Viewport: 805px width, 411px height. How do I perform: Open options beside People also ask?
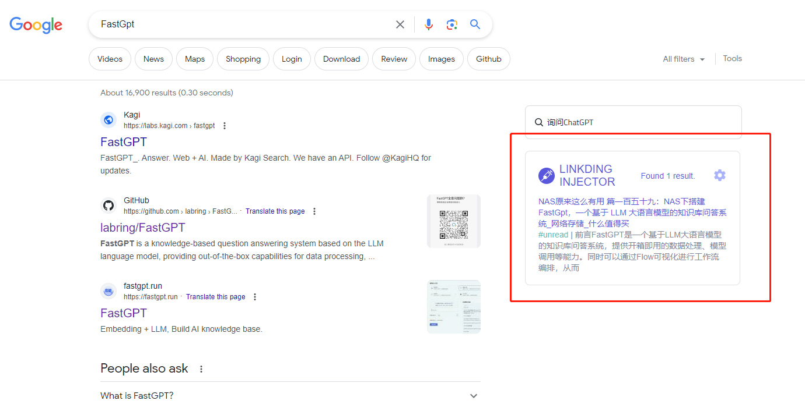[201, 369]
